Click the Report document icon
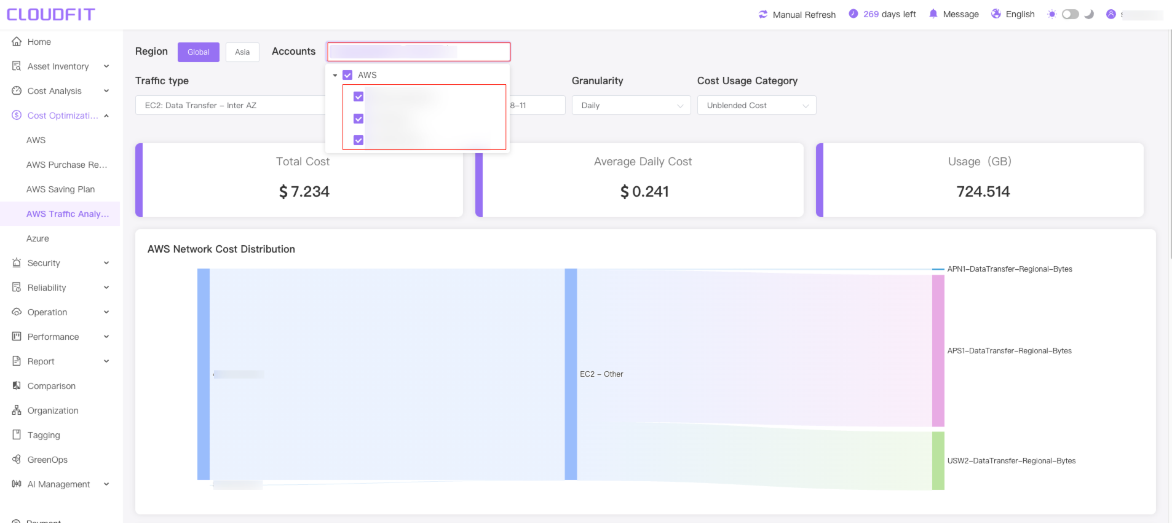Screen dimensions: 1172x523 click(17, 361)
